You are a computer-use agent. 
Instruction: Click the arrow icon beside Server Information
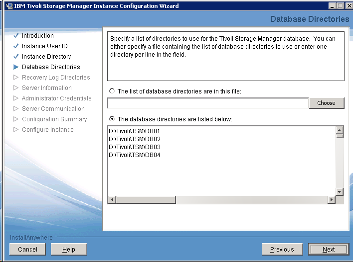pos(16,88)
